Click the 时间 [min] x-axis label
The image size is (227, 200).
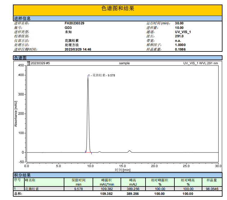pos(122,170)
